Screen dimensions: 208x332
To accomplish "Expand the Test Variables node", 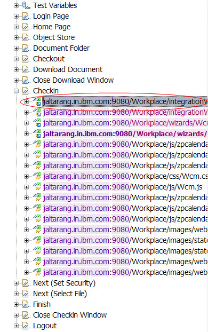I will point(17,5).
